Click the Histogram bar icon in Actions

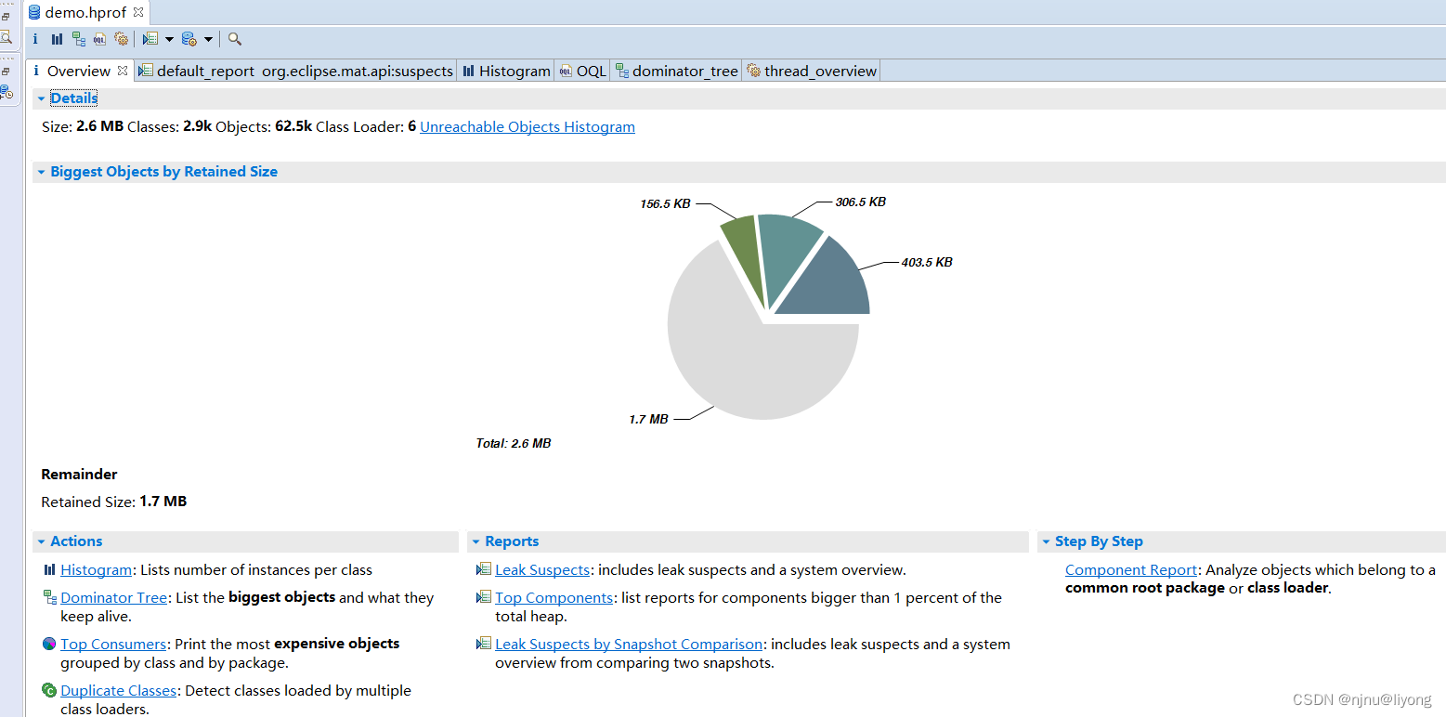pos(49,569)
